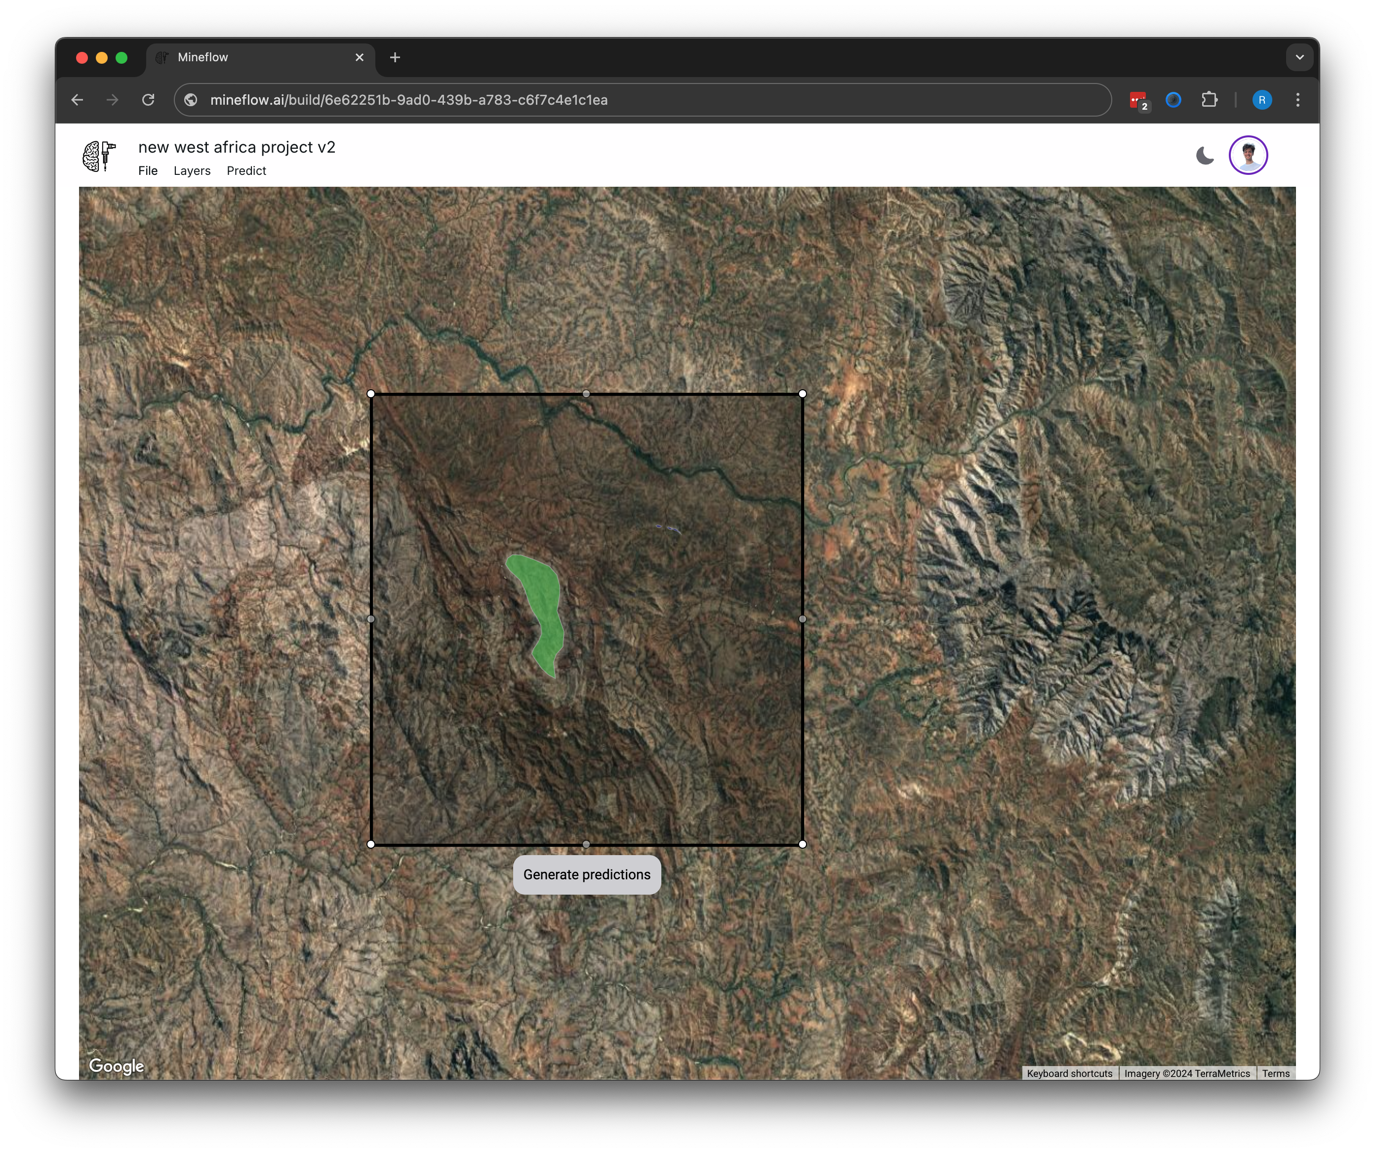Open Chrome's three-dot menu

(1298, 99)
